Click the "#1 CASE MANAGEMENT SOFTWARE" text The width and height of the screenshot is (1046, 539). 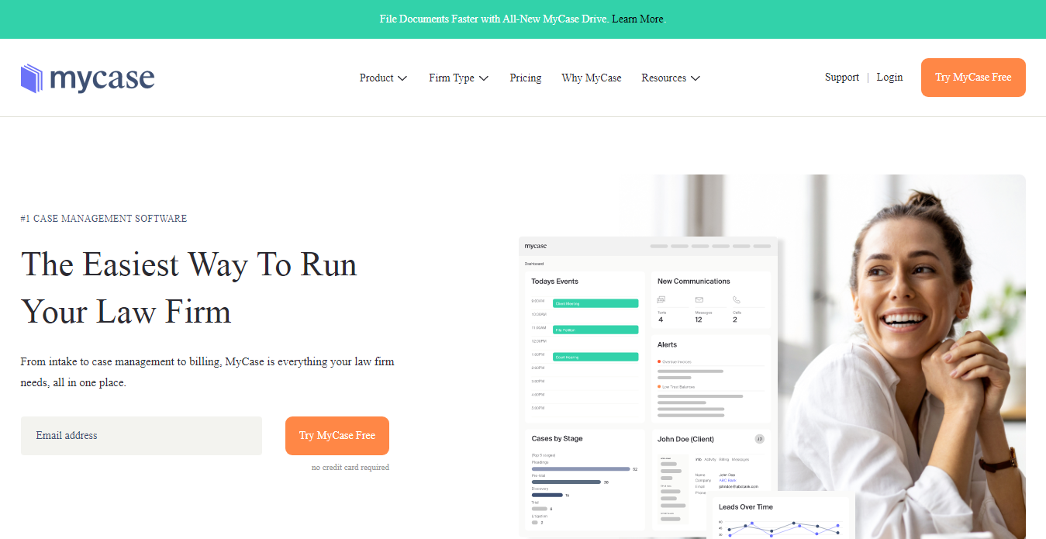pos(104,219)
